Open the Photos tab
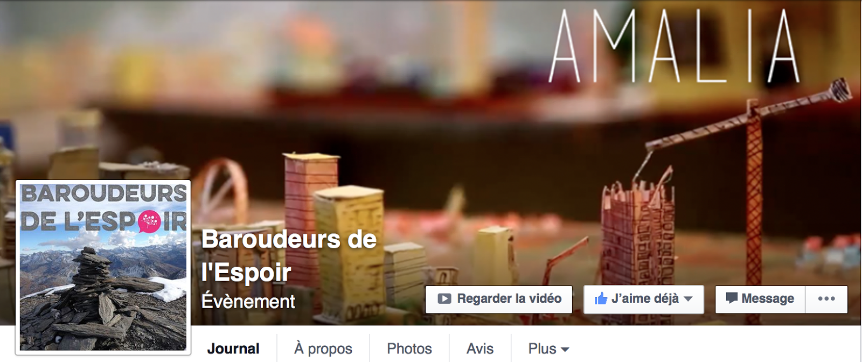The width and height of the screenshot is (862, 362). pyautogui.click(x=409, y=349)
